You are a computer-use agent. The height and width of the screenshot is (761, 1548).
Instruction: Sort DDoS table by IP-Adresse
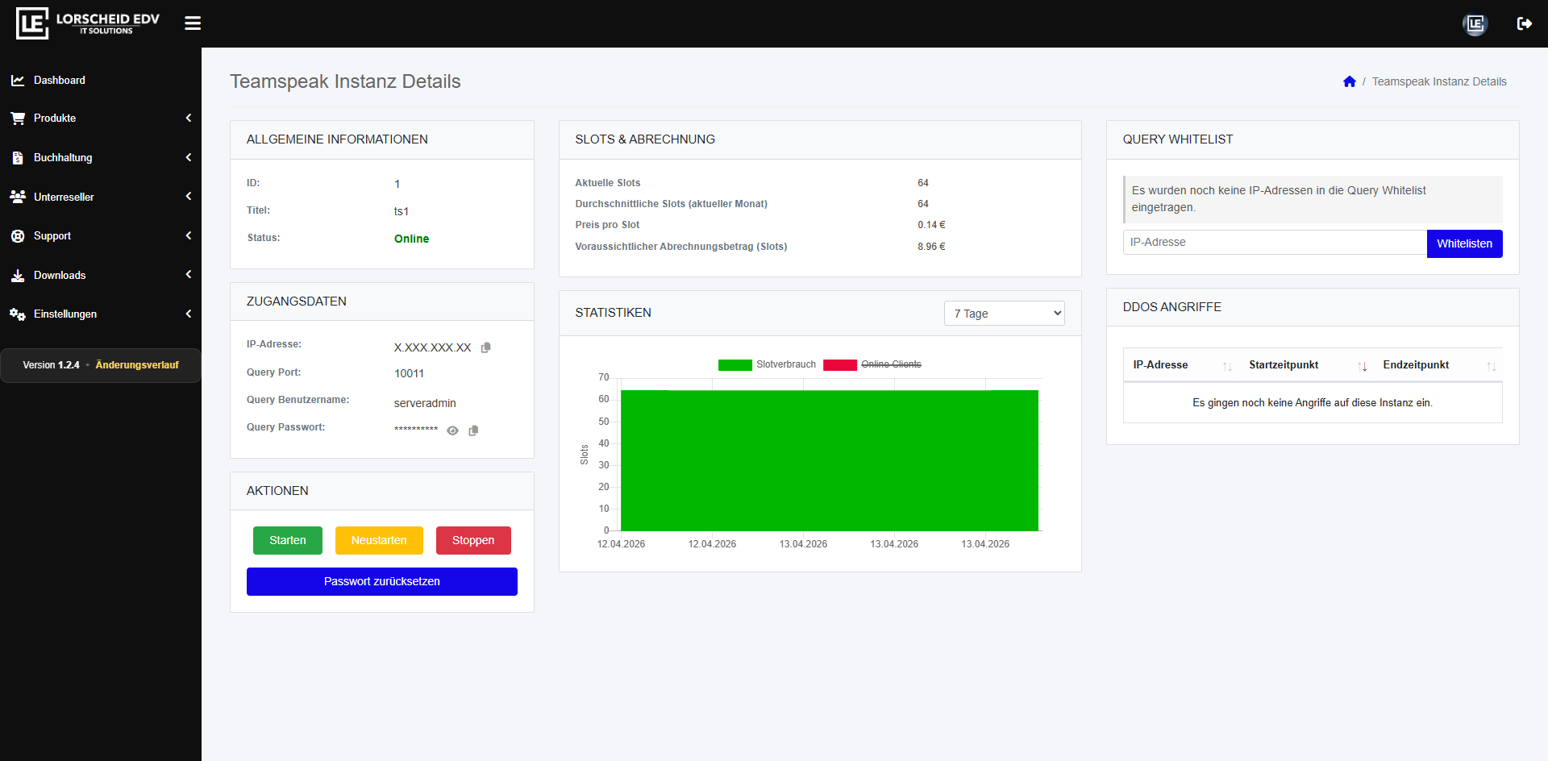[x=1180, y=365]
